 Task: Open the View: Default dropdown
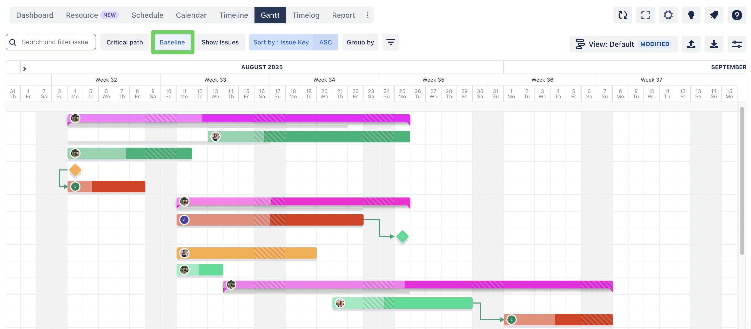tap(623, 44)
